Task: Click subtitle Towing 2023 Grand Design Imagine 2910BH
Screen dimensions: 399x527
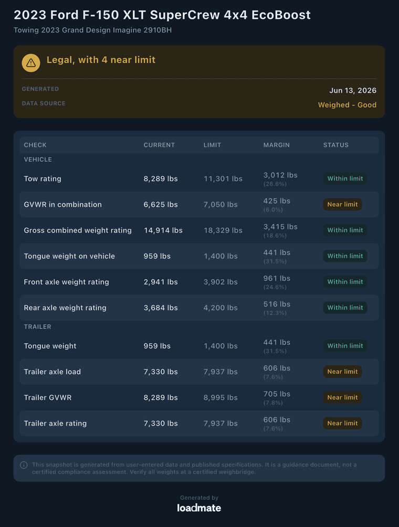Action: [x=93, y=30]
